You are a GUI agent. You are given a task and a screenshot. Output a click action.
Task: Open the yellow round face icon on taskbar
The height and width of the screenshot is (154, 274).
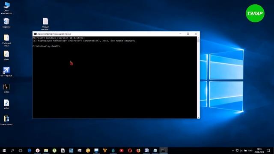[88, 151]
